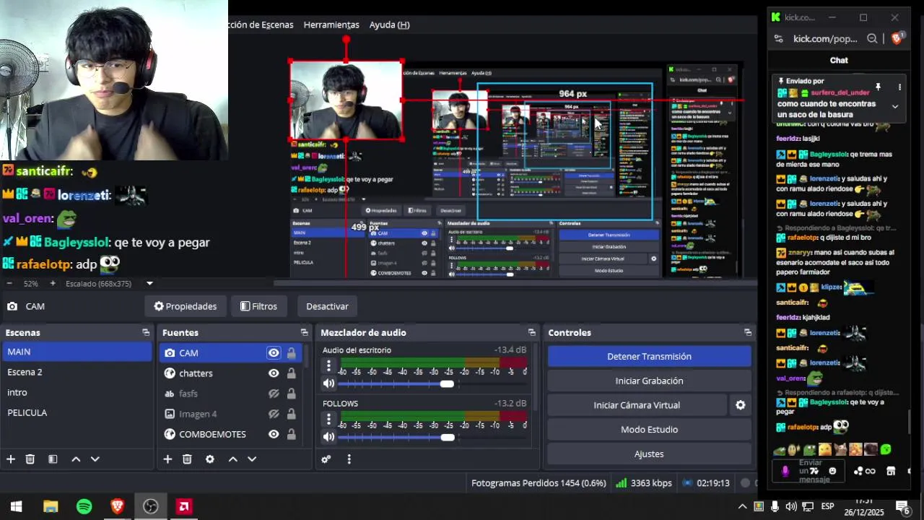Open source properties gear in Fuentes toolbar

point(210,459)
